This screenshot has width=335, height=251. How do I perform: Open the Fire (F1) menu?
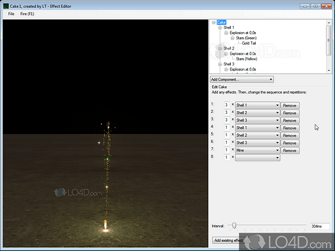tap(27, 14)
